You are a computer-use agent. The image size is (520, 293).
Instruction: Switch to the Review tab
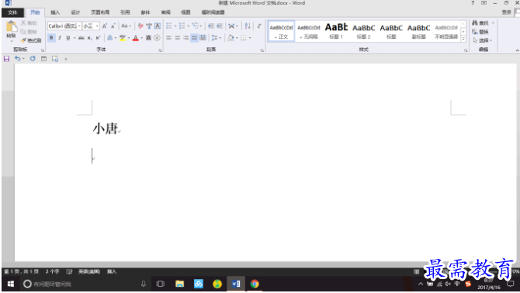pos(165,12)
